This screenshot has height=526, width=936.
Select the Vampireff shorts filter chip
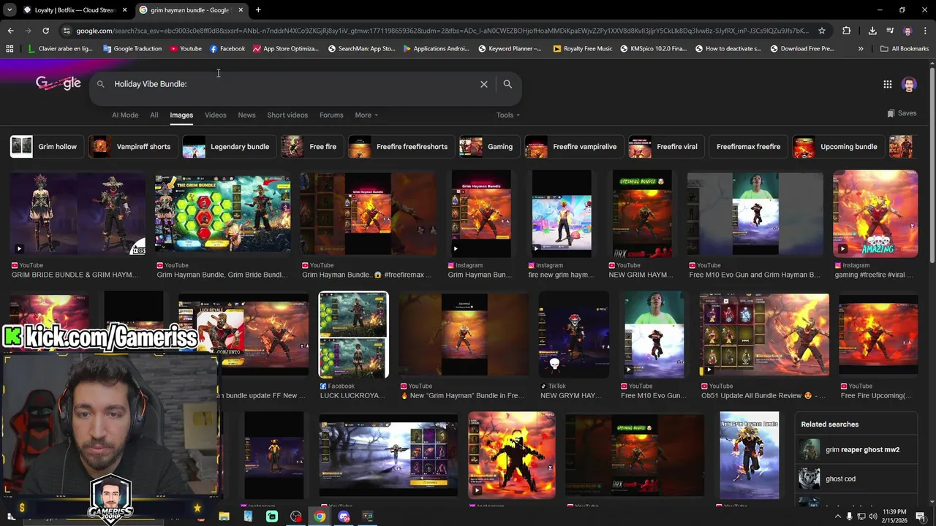133,147
